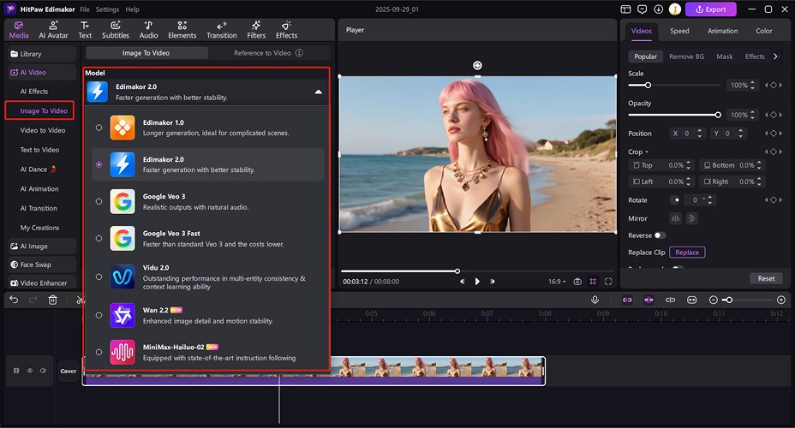Open the Effects tool in top toolbar
795x428 pixels.
[x=286, y=30]
